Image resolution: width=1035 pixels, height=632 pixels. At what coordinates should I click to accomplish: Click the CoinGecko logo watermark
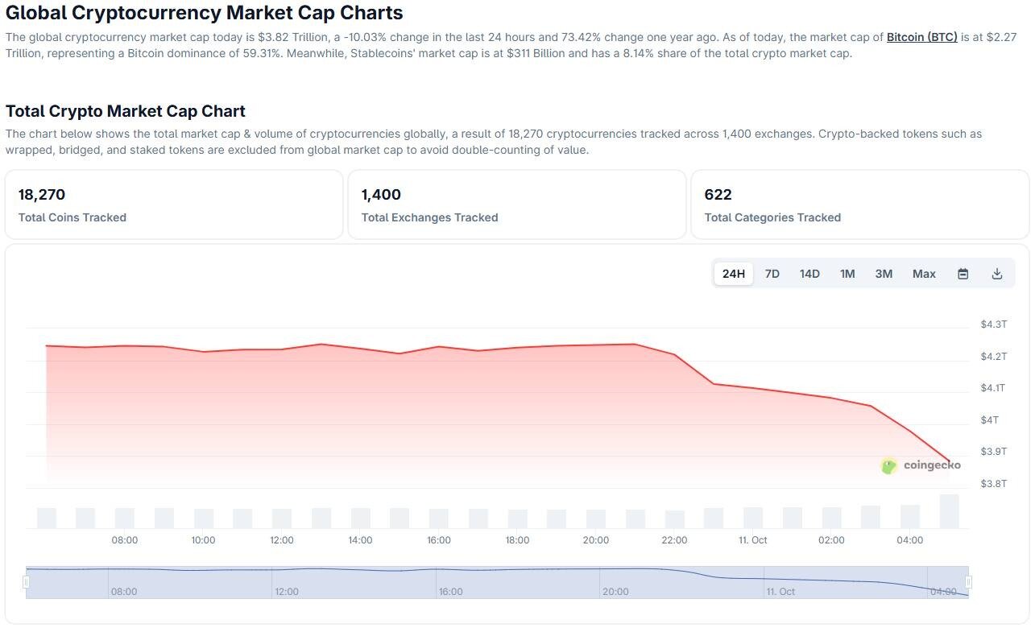pos(921,465)
